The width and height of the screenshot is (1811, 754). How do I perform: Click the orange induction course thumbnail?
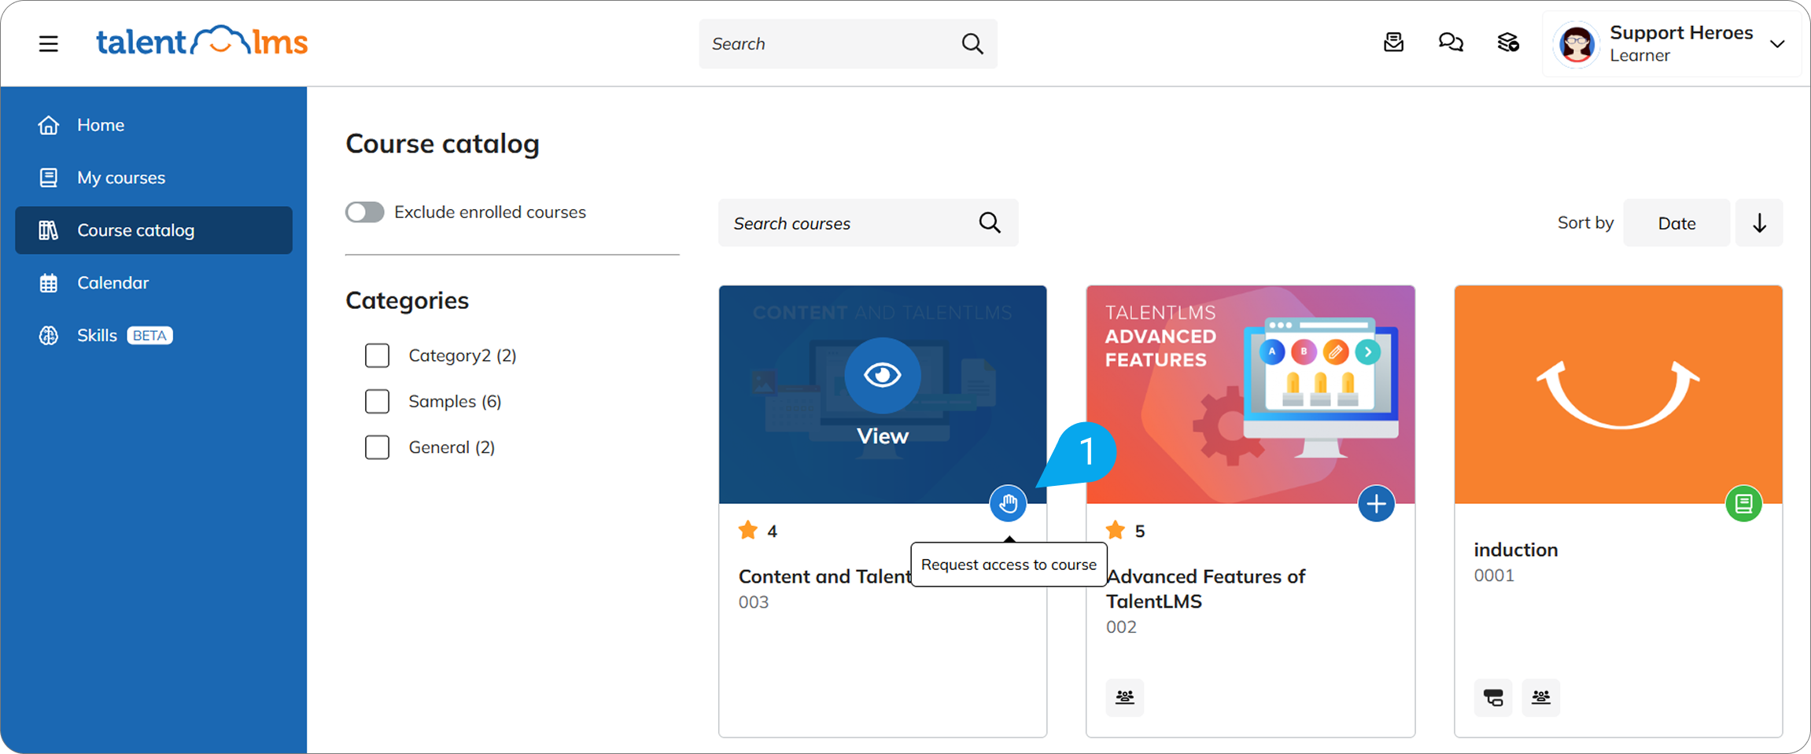(x=1618, y=395)
